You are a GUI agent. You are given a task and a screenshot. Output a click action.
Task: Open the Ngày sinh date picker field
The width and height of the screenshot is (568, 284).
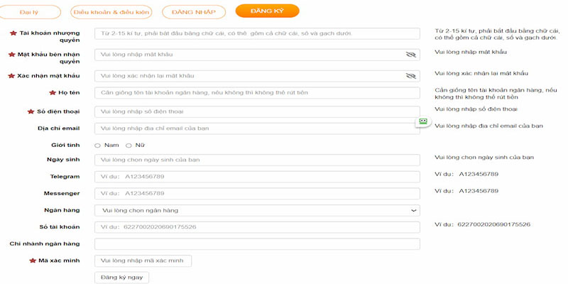coord(257,160)
